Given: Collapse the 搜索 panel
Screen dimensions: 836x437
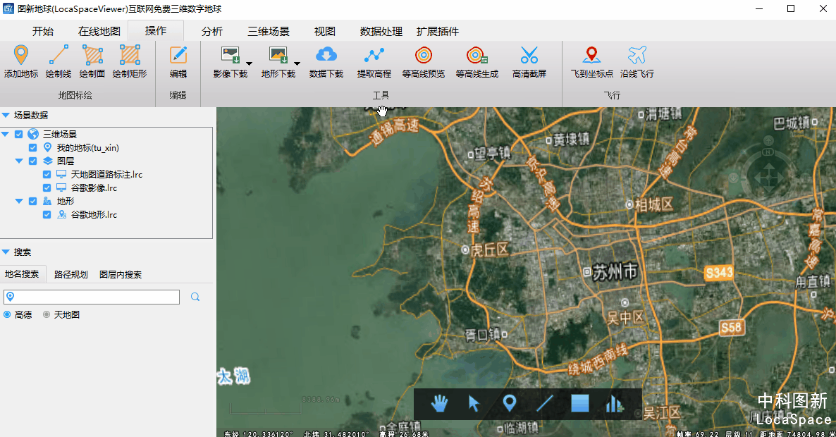Looking at the screenshot, I should coord(6,252).
